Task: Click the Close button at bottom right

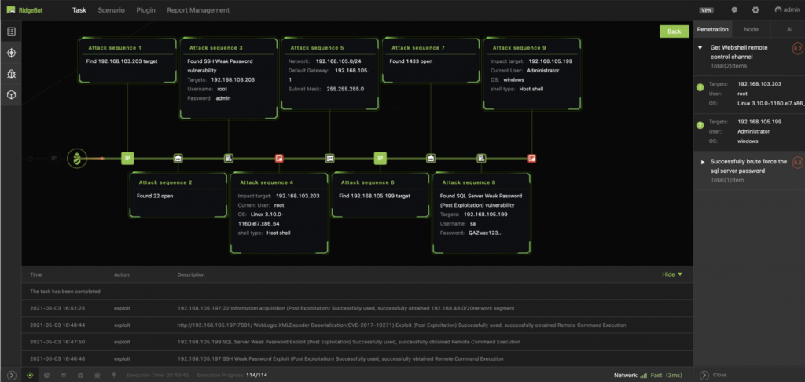Action: (x=713, y=376)
